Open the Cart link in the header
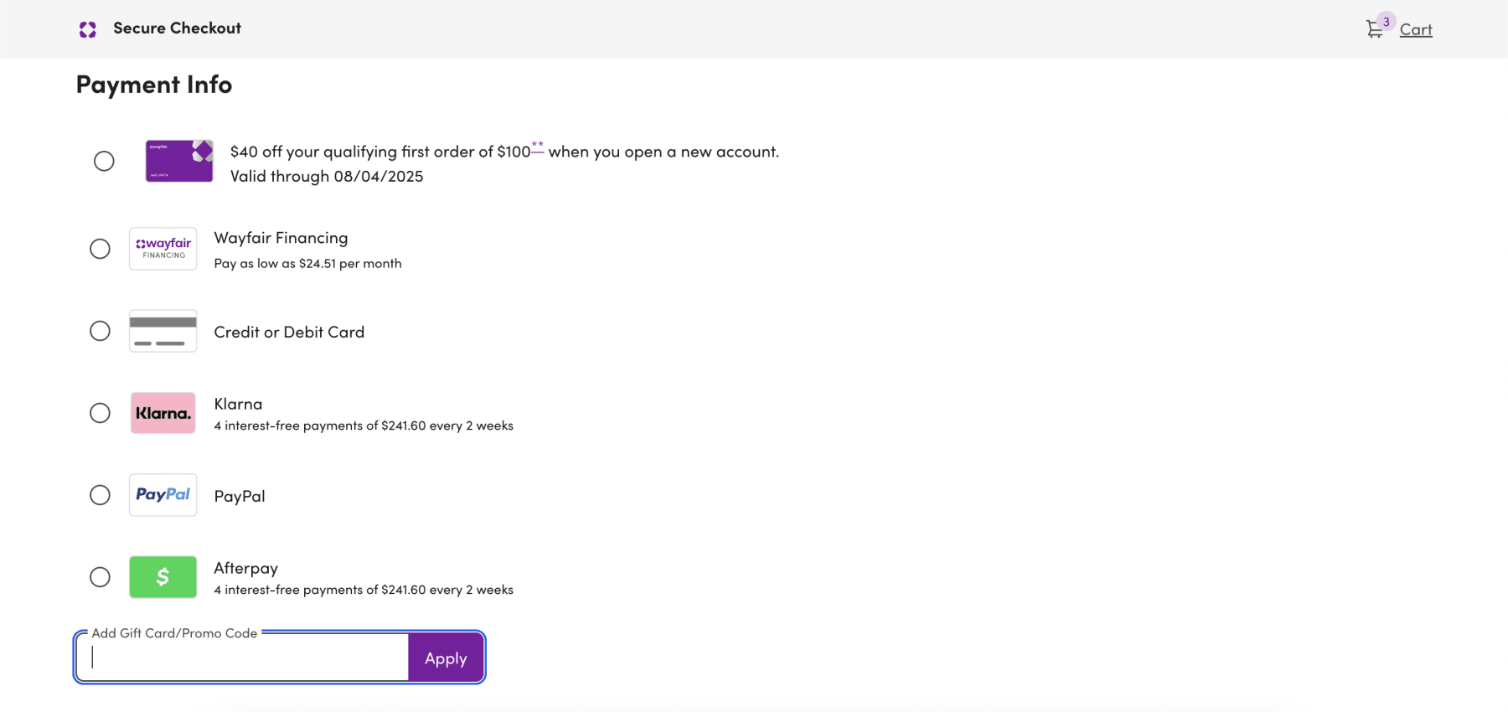Screen dimensions: 1508x712 [1415, 29]
